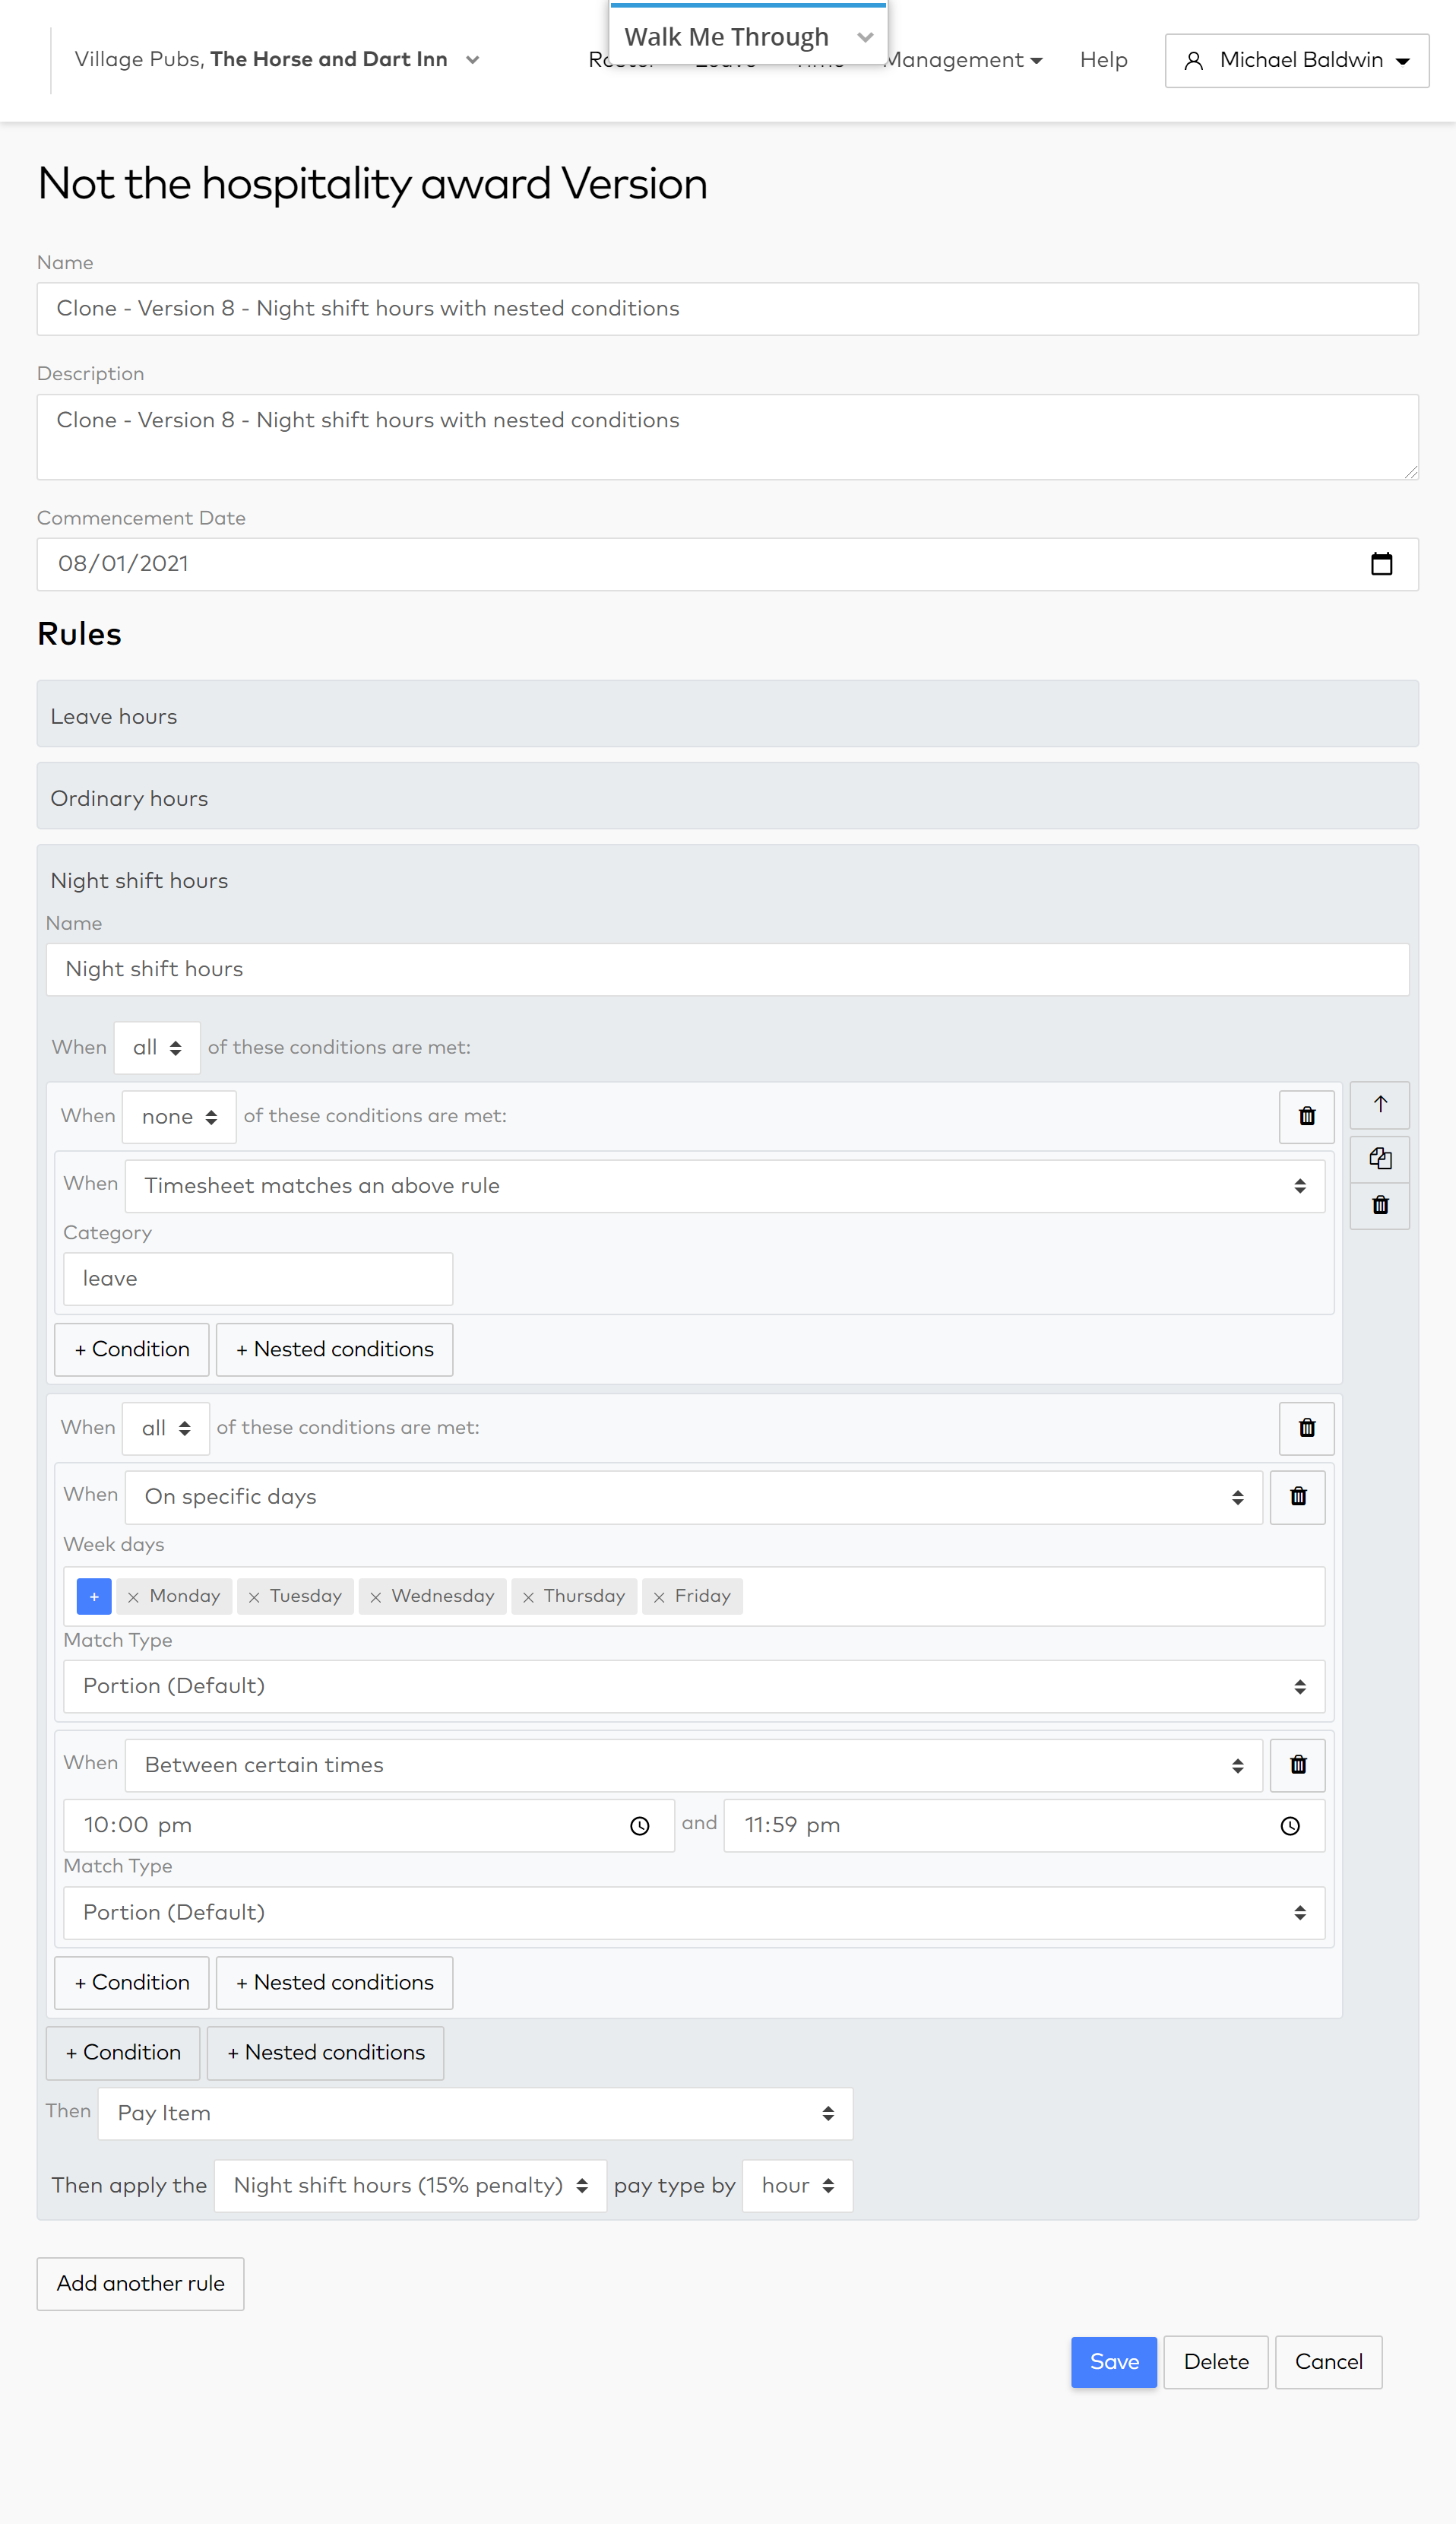Delete the 'none' nested condition group
This screenshot has height=2524, width=1456.
(x=1306, y=1117)
